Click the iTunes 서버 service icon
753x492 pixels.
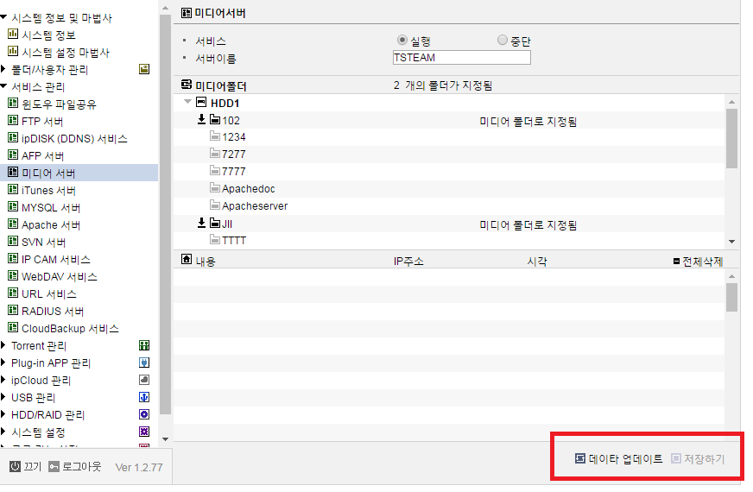(x=13, y=190)
